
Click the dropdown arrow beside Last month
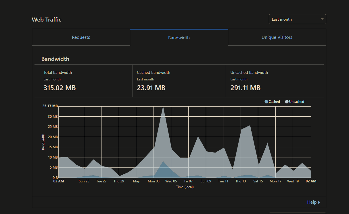click(322, 19)
